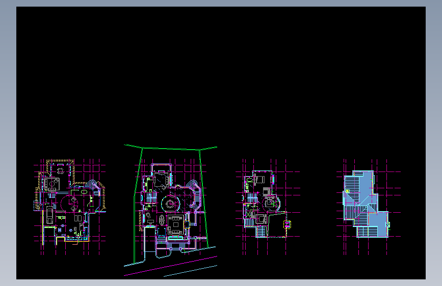Select the leftmost floor plan drawing
Image resolution: width=442 pixels, height=286 pixels.
[70, 207]
